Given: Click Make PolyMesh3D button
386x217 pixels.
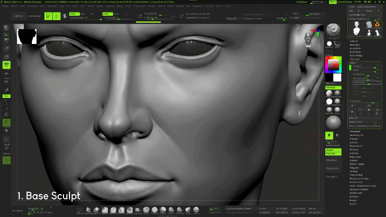Looking at the screenshot, I should click(x=368, y=7).
